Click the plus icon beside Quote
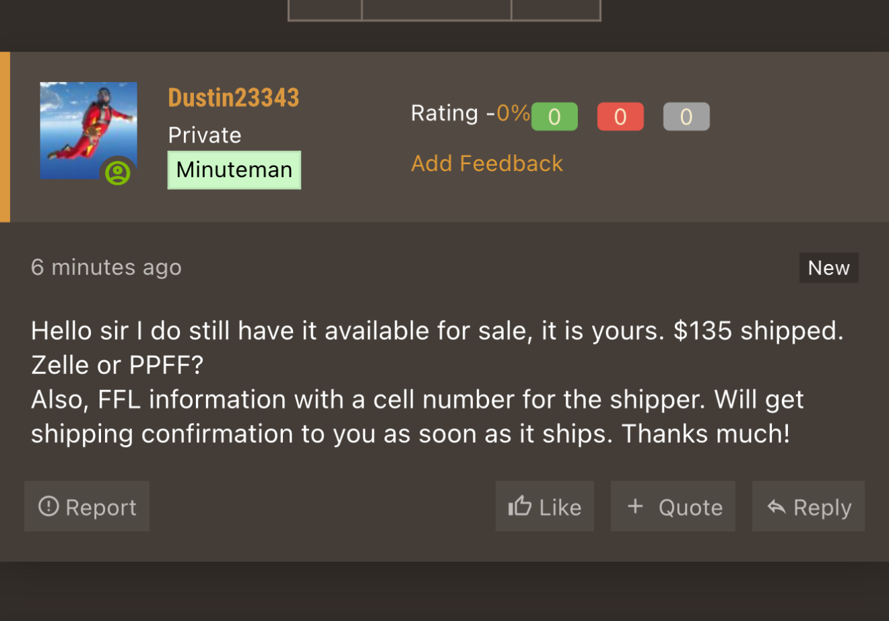This screenshot has width=889, height=621. point(635,506)
